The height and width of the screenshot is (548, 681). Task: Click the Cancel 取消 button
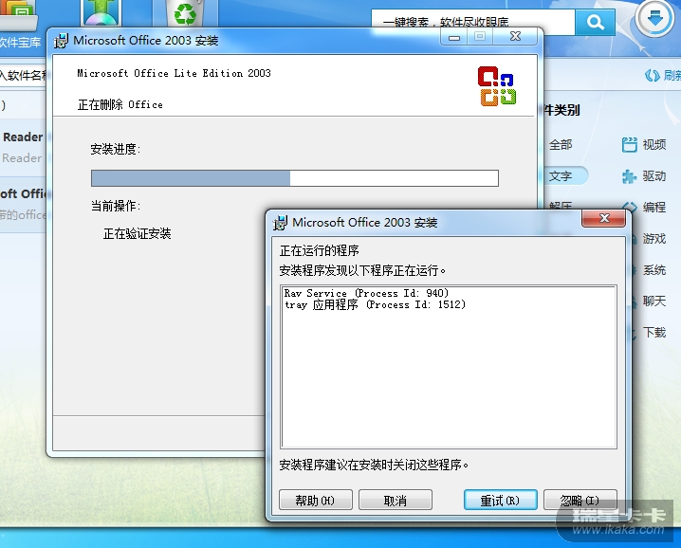pos(396,501)
